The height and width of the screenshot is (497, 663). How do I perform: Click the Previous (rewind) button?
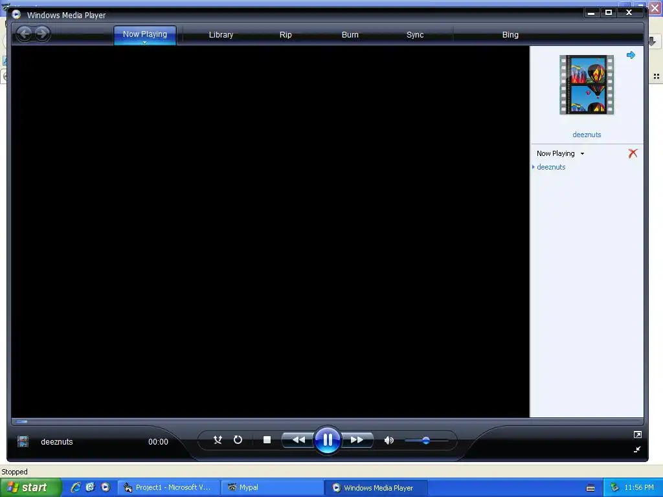[x=298, y=440]
